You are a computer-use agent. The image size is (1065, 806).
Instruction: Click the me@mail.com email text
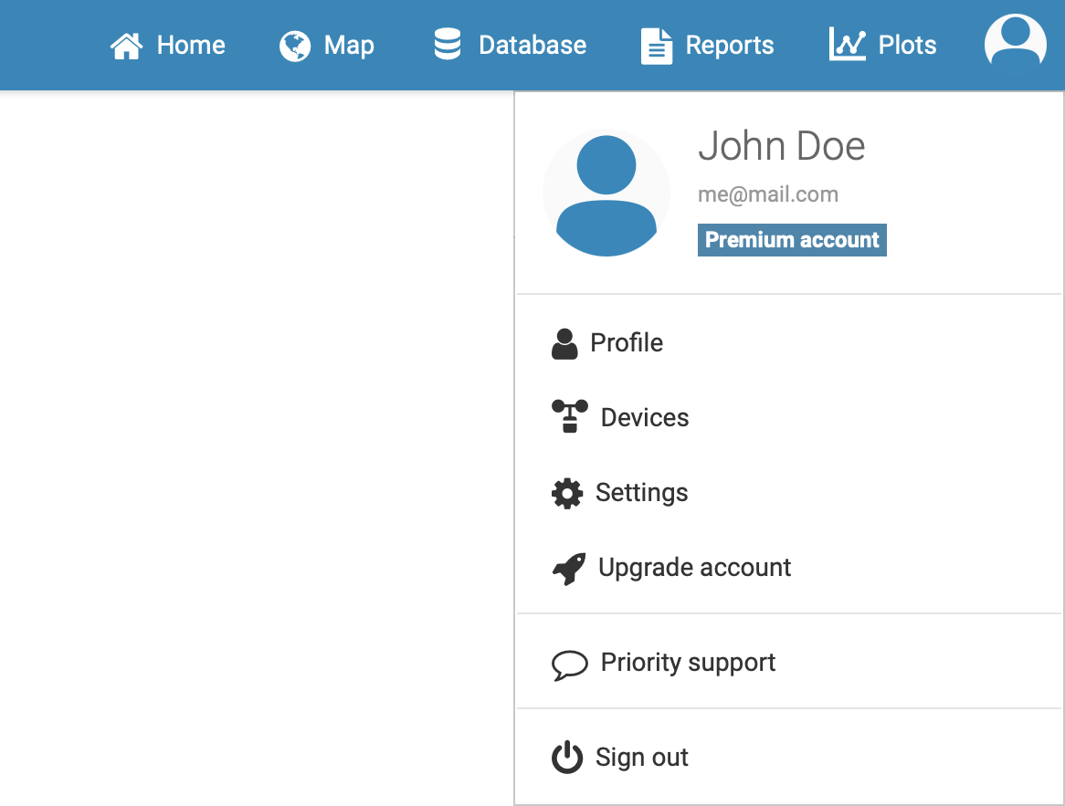click(x=768, y=194)
